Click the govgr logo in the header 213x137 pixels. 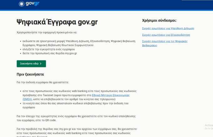pos(29,4)
